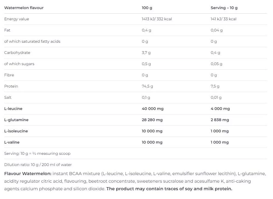Image resolution: width=273 pixels, height=199 pixels.
Task: Click the bold "L-valine" row label
Action: 12,142
